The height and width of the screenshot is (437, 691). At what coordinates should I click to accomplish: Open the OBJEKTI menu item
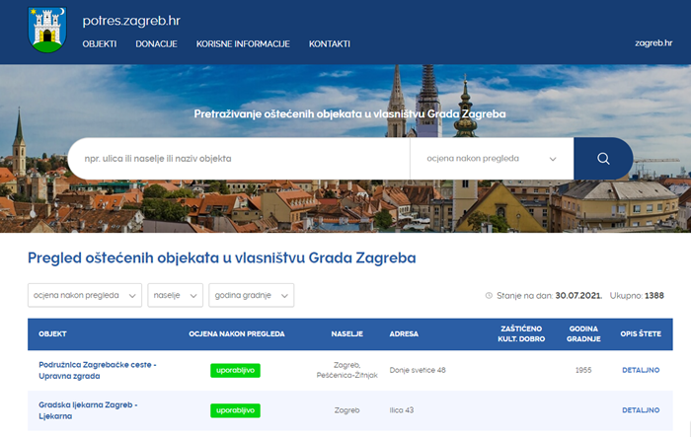[100, 44]
